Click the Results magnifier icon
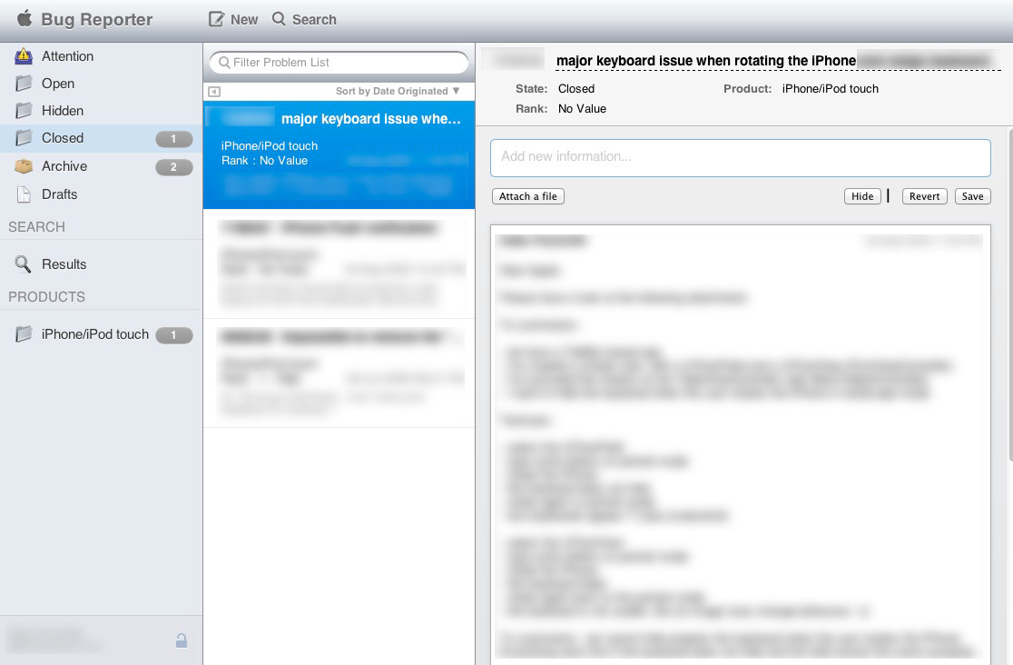 [x=23, y=264]
